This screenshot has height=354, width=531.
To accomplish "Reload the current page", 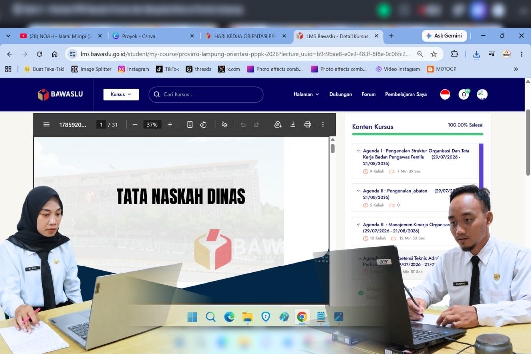I will tap(40, 54).
